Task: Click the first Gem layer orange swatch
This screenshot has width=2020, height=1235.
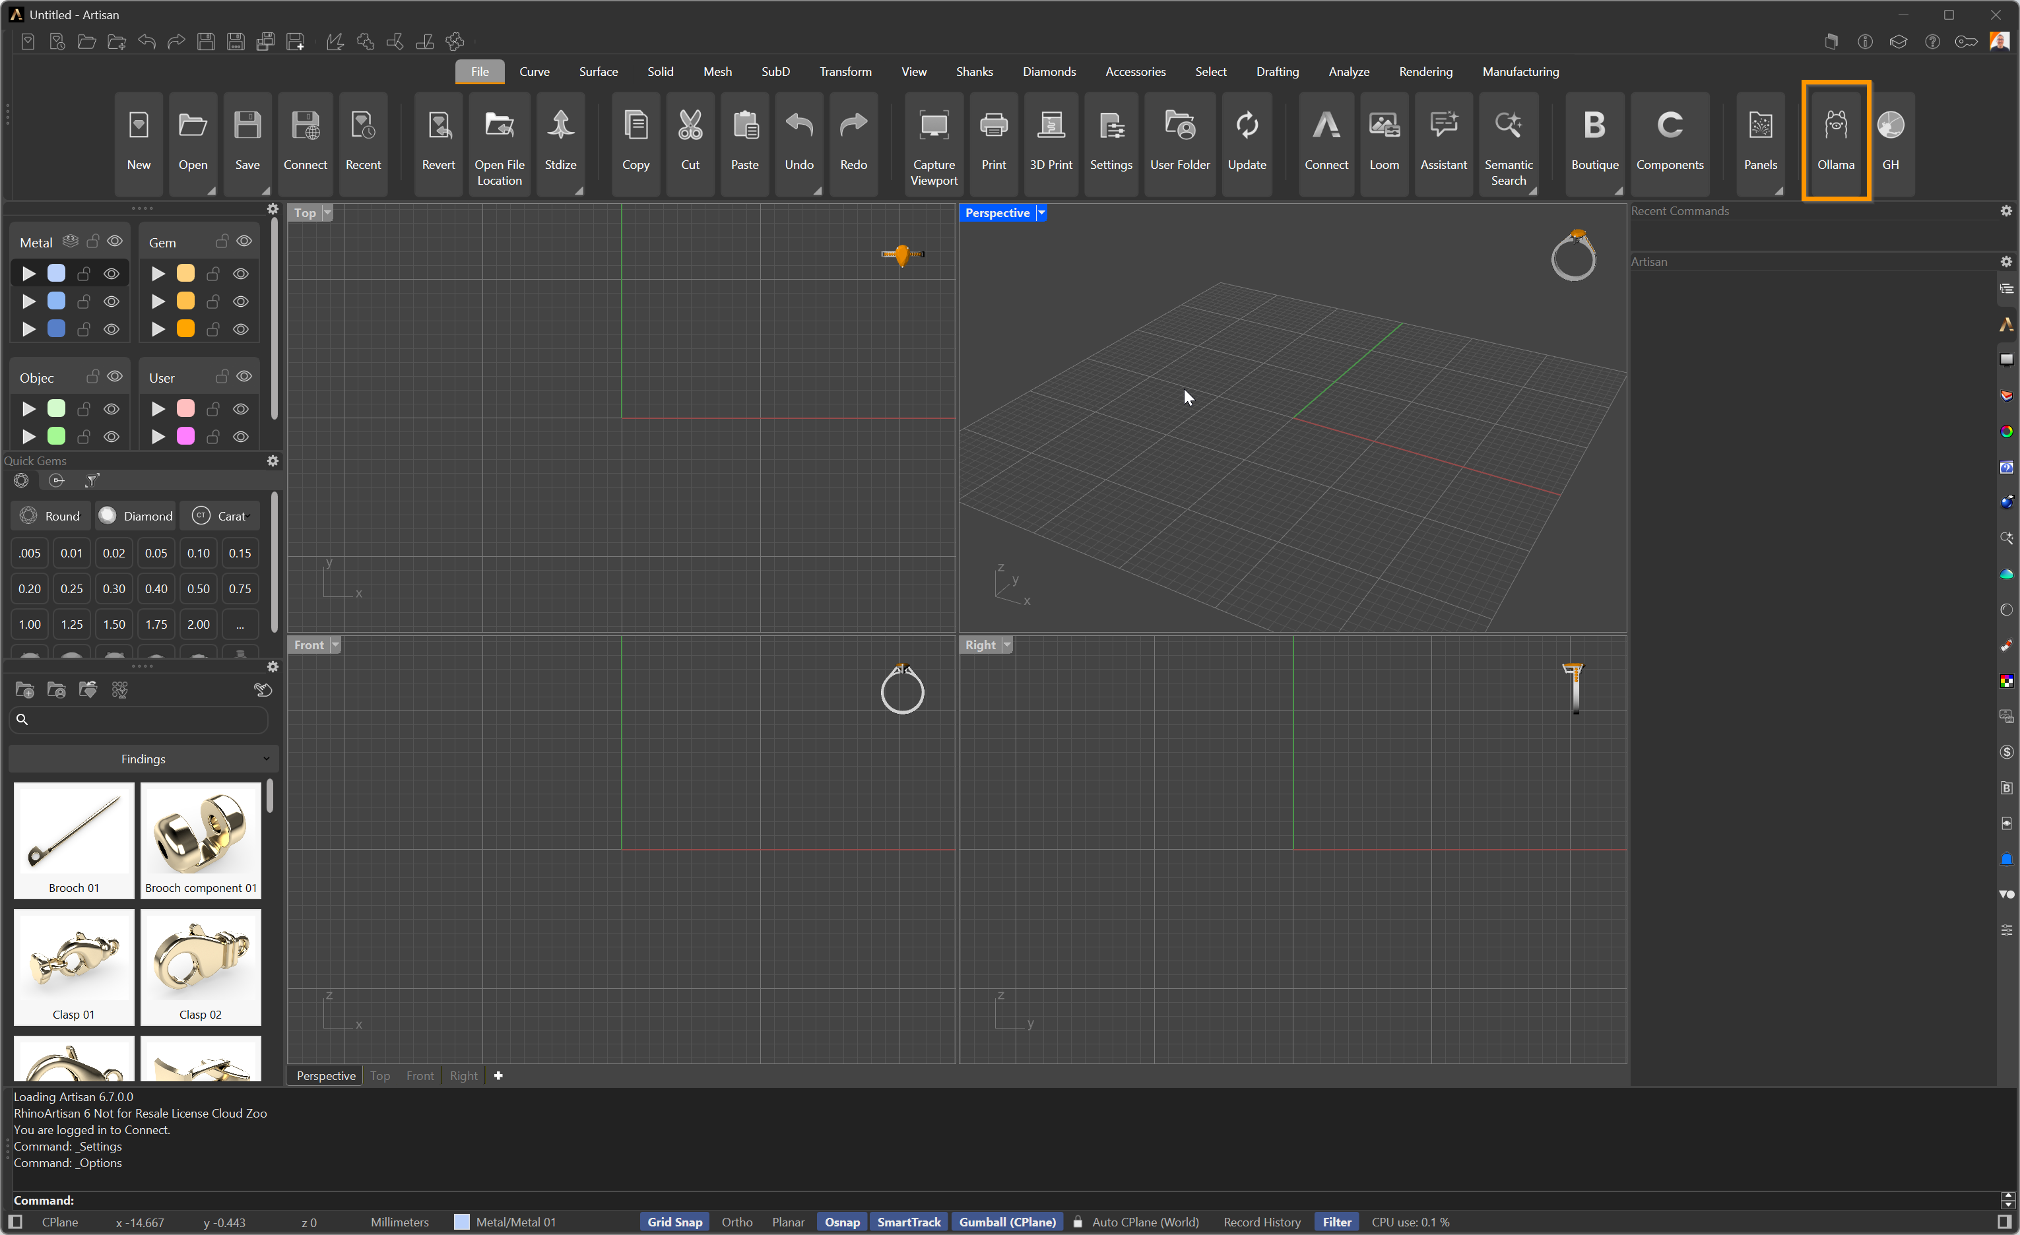Action: [186, 273]
